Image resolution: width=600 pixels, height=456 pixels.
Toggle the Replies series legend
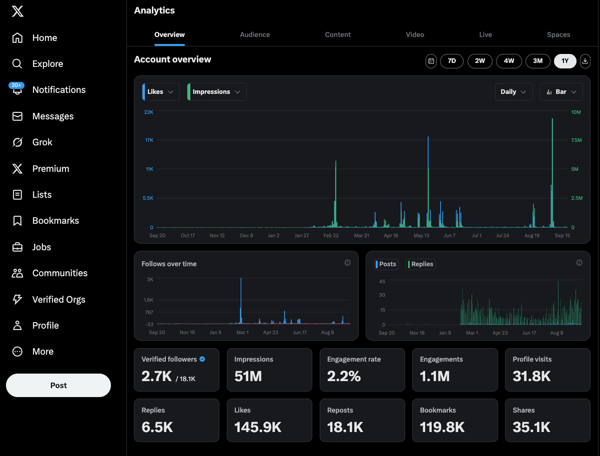click(x=421, y=264)
